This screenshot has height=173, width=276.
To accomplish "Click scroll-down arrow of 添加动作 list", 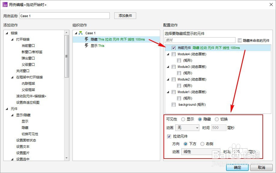I will [x=66, y=158].
